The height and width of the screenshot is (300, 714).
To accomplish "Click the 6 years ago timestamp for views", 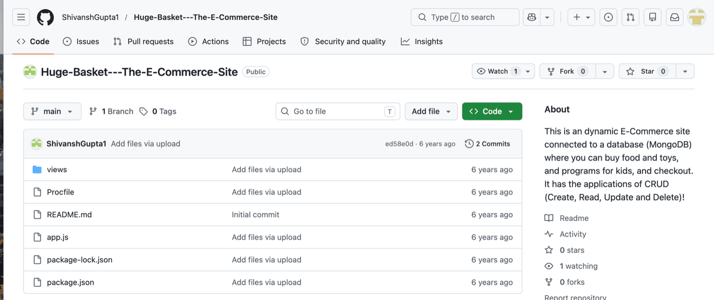I will click(x=492, y=170).
